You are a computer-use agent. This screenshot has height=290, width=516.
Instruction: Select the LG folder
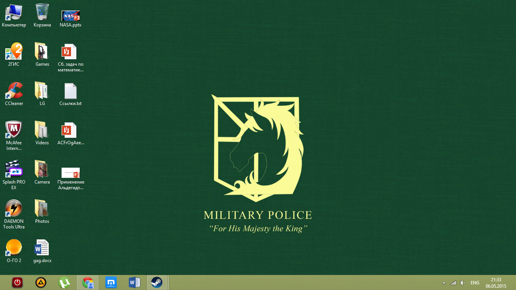click(x=42, y=94)
